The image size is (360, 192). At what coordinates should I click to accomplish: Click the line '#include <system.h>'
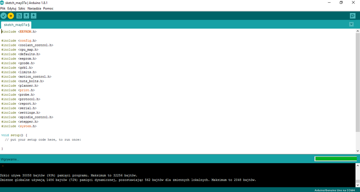pos(19,126)
